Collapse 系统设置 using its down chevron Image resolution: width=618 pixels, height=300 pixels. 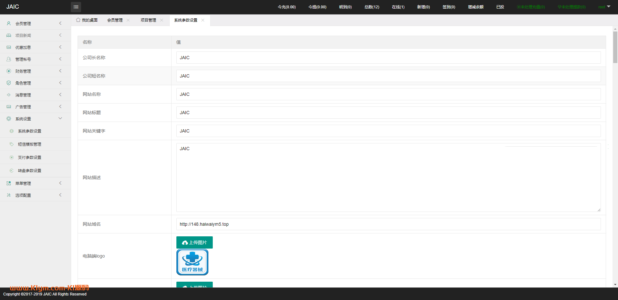pos(60,118)
